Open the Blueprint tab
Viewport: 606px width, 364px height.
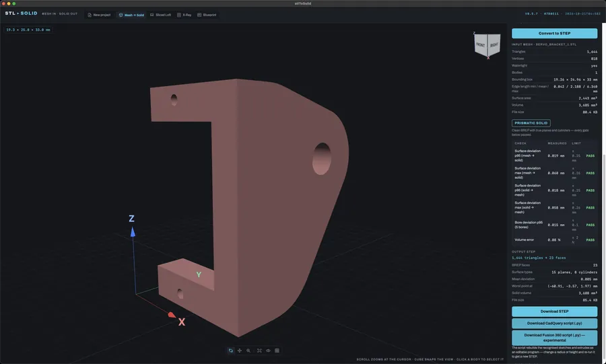click(207, 15)
